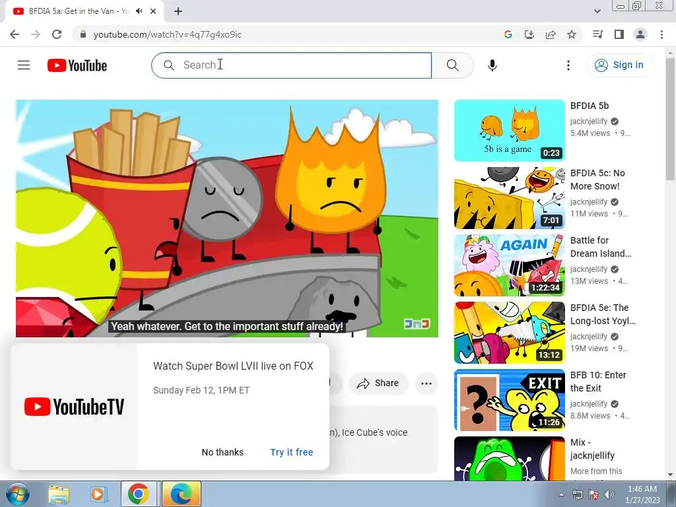Go to YouTube home via logo
The image size is (676, 507).
77,65
